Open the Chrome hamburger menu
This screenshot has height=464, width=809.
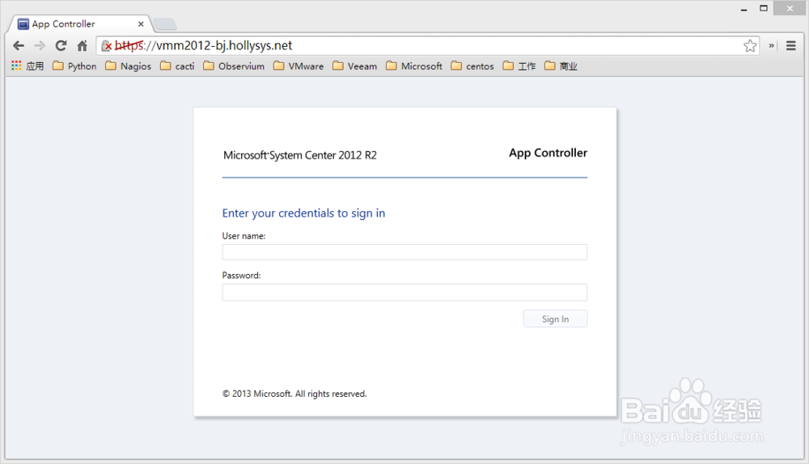tap(791, 46)
